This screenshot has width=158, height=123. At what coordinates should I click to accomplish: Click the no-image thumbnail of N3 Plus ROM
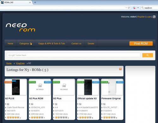tap(40, 87)
